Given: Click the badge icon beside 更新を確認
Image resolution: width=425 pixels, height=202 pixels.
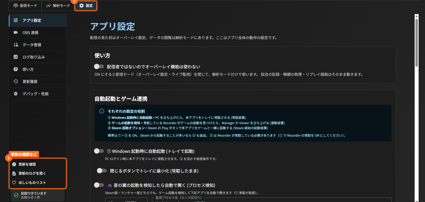Looking at the screenshot, I should click(x=14, y=164).
